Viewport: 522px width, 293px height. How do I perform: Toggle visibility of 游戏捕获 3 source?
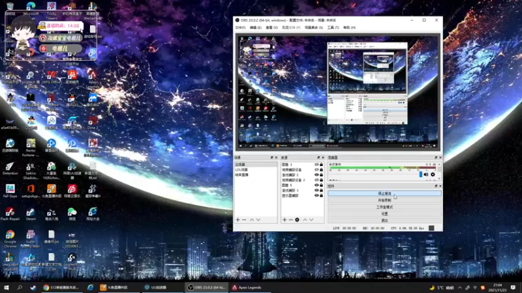click(316, 190)
